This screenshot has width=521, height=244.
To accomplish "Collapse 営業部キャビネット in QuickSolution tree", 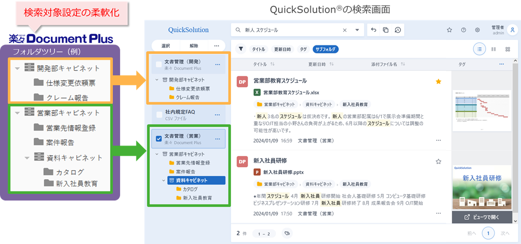I will click(157, 154).
